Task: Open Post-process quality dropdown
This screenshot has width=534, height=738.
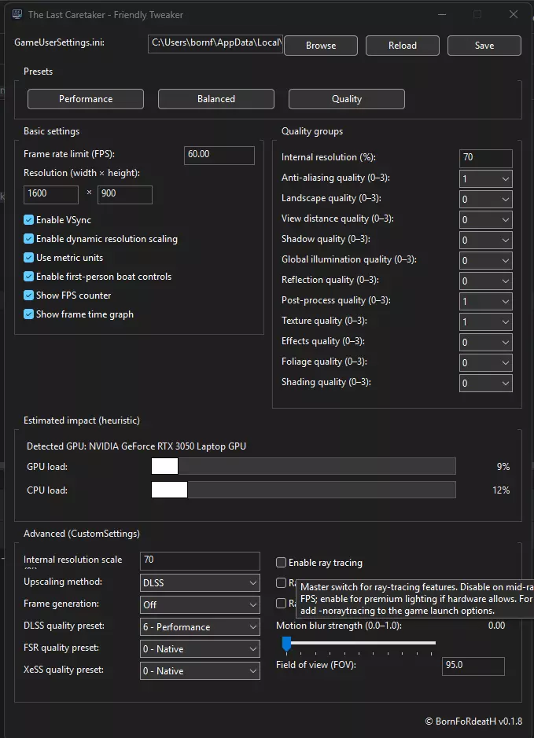Action: coord(485,301)
